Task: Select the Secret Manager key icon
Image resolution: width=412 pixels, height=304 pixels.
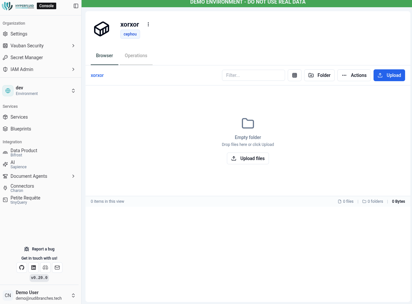Action: [5, 58]
